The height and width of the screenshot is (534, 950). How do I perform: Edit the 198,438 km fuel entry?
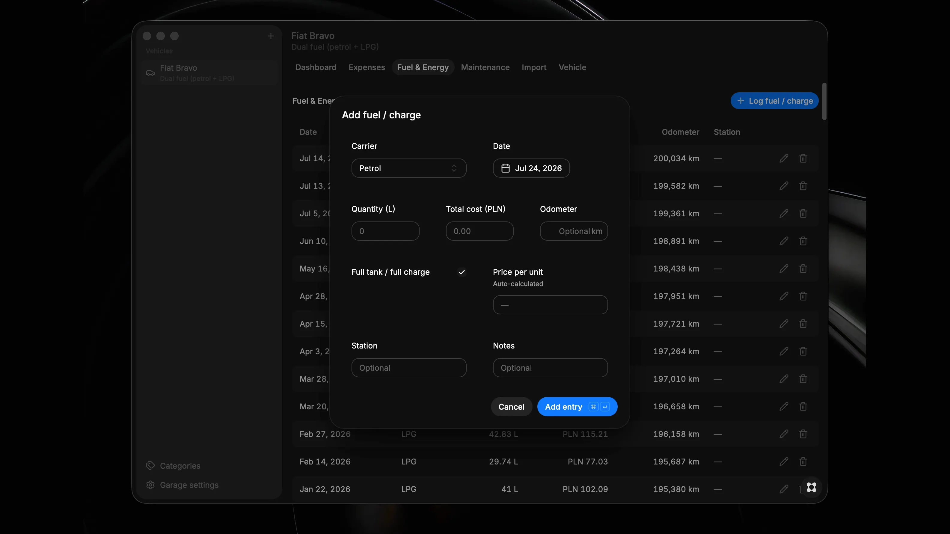pos(784,268)
